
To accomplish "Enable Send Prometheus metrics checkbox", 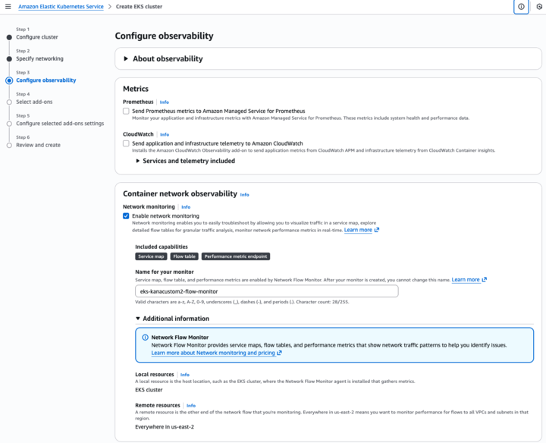I will 126,111.
